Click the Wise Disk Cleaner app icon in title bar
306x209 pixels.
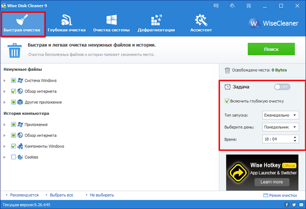[x=4, y=6]
